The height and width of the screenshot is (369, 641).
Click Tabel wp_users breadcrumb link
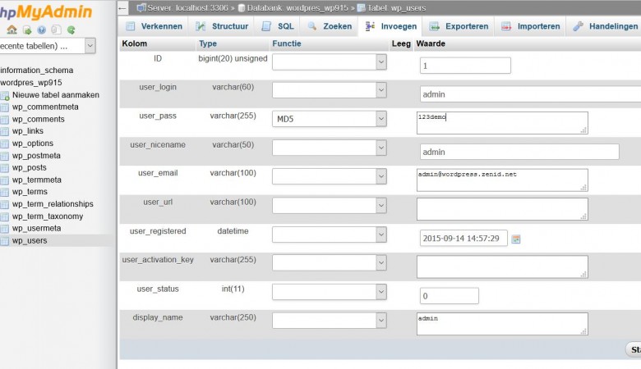397,7
